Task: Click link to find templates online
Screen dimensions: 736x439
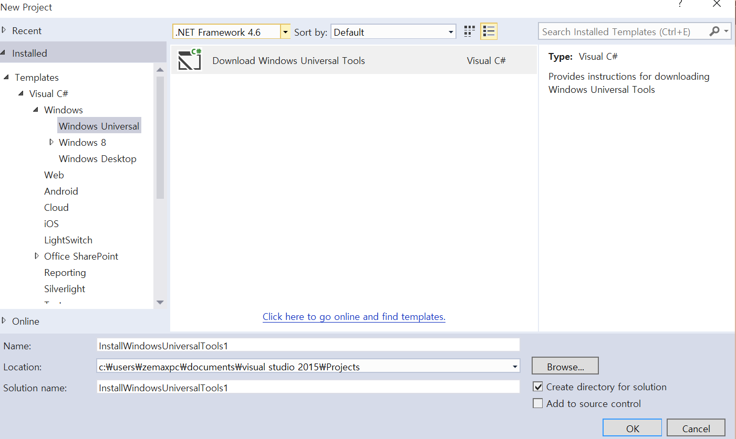Action: 354,316
